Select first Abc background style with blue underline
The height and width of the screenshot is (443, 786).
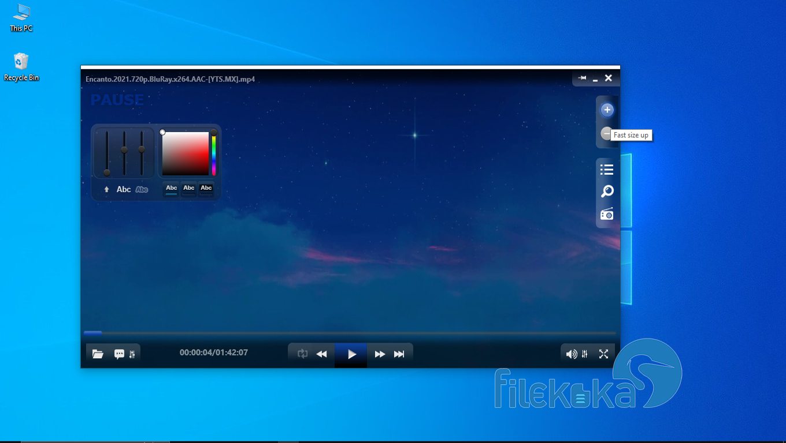coord(172,188)
